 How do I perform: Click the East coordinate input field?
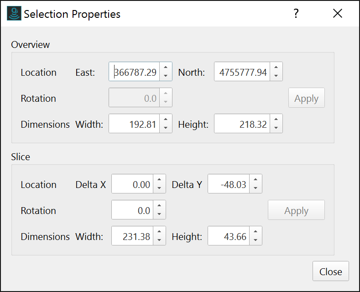[135, 72]
